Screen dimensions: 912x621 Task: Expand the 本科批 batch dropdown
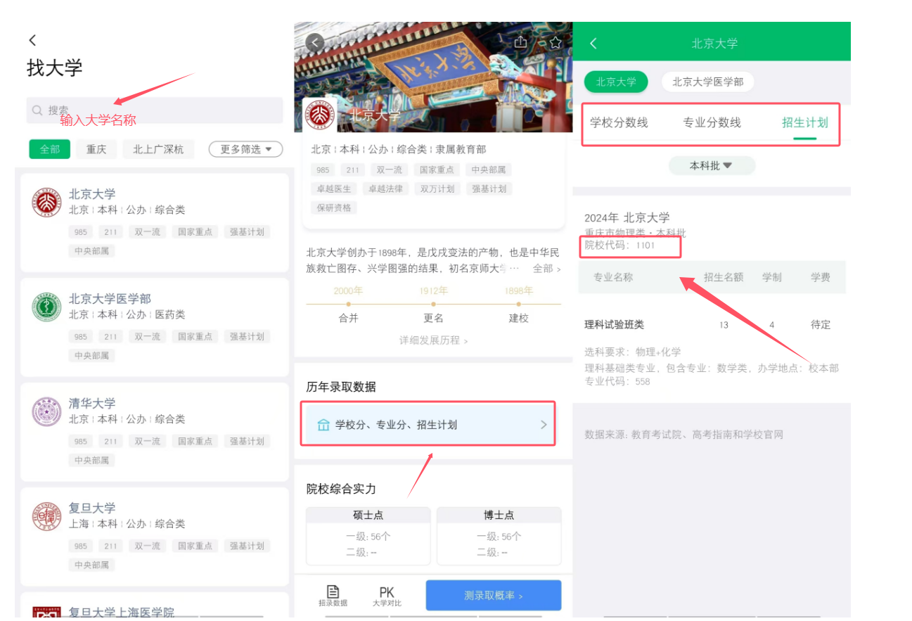pos(711,166)
